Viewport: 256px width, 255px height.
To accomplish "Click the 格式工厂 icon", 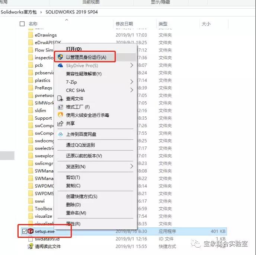I will click(60, 107).
